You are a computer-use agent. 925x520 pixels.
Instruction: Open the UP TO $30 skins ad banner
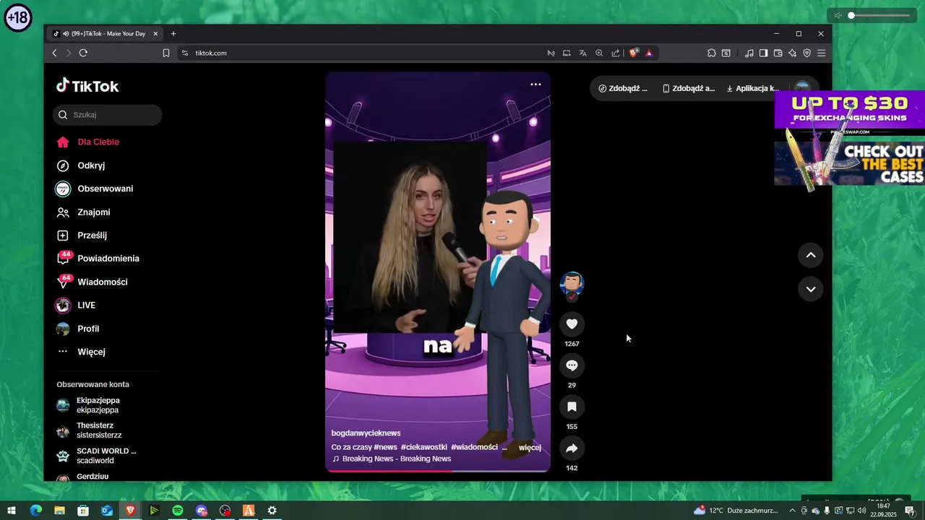pyautogui.click(x=850, y=113)
